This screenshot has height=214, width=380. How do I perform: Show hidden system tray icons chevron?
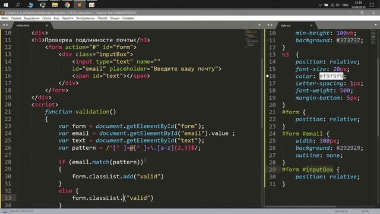coord(320,5)
